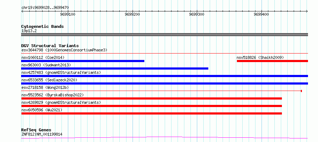Open variant nsv6533655 (Sedlazeck2020) label
Viewport: 318px width, 142px height.
tap(49, 80)
